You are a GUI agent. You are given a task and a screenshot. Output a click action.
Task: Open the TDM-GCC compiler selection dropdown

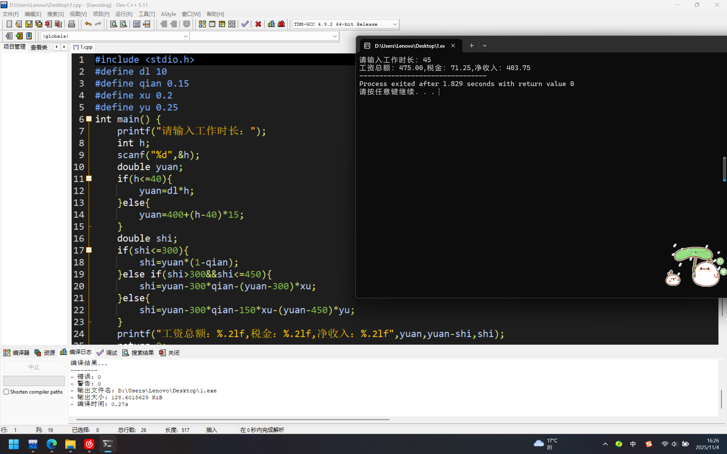click(x=395, y=24)
